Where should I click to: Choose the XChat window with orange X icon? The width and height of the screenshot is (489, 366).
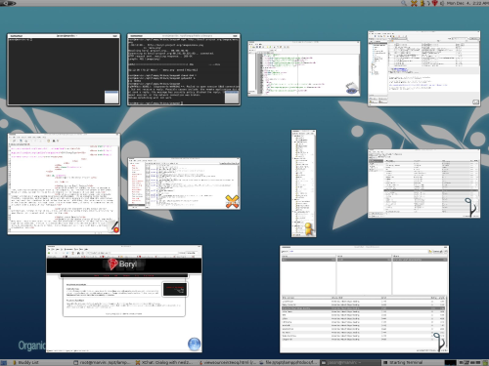point(184,183)
